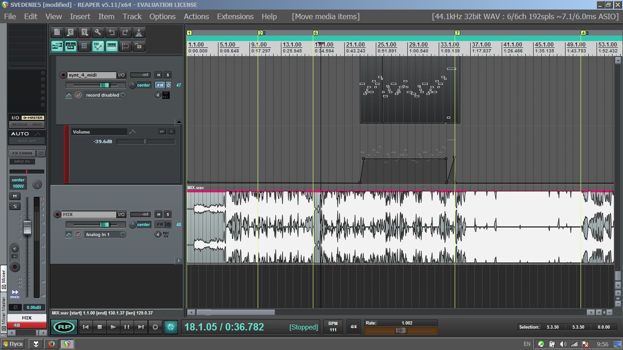Viewport: 623px width, 350px height.
Task: Click the BP bypass button on Volume envelope
Action: [x=162, y=132]
